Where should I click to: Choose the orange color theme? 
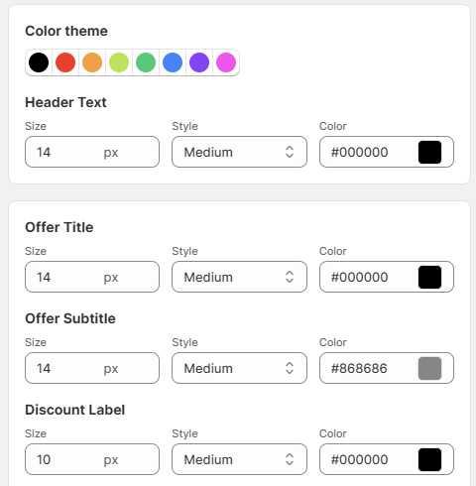click(x=92, y=62)
